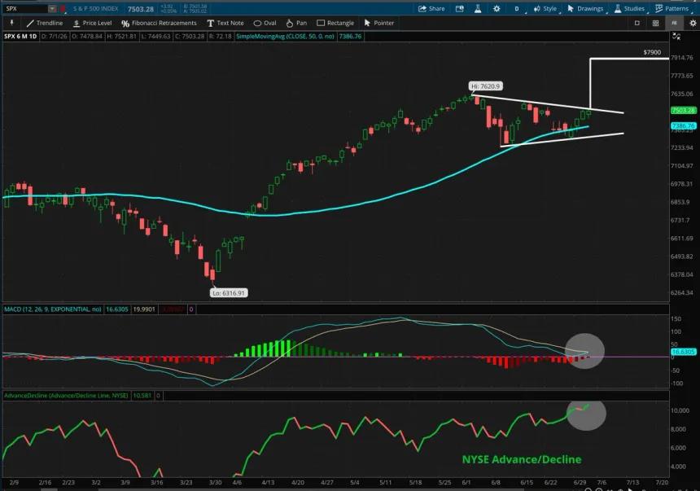Viewport: 700px width, 491px height.
Task: Click the 6264.34 price axis label
Action: coord(682,292)
